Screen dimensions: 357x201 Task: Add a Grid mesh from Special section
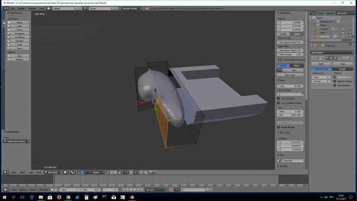point(18,56)
